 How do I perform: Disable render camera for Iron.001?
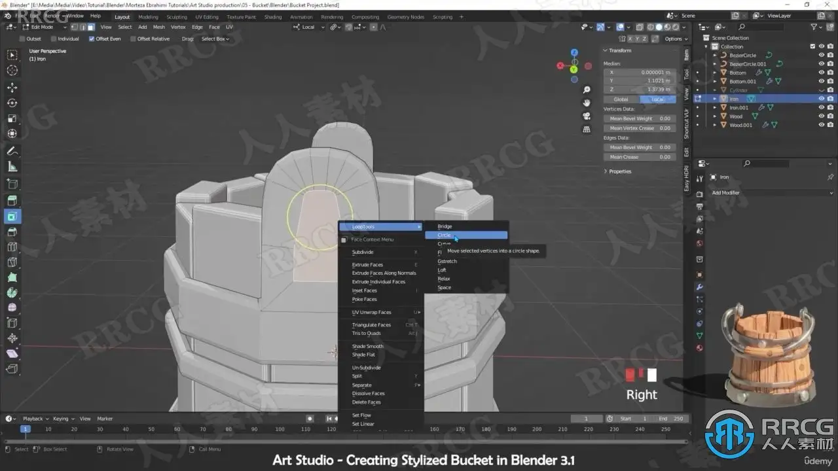pyautogui.click(x=831, y=107)
